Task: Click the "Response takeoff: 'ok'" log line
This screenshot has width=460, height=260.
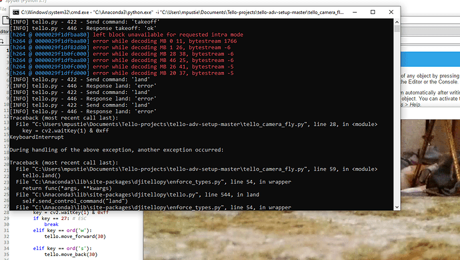Action: click(83, 29)
